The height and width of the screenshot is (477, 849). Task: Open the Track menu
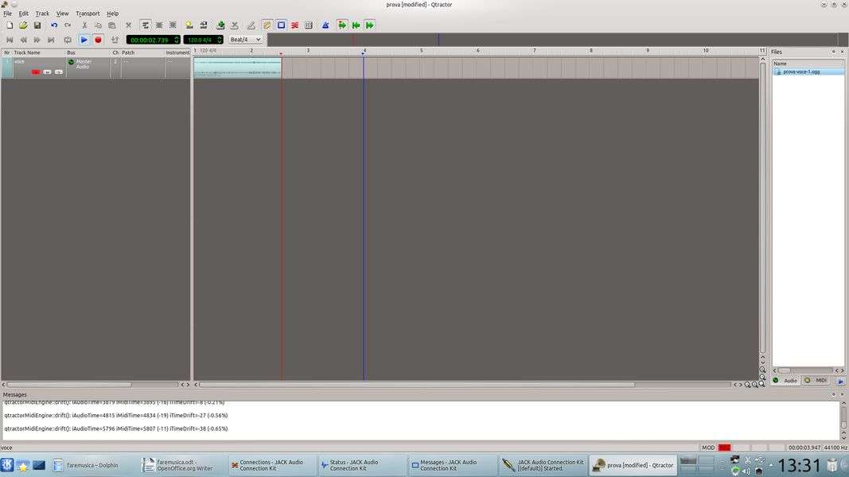(x=42, y=14)
